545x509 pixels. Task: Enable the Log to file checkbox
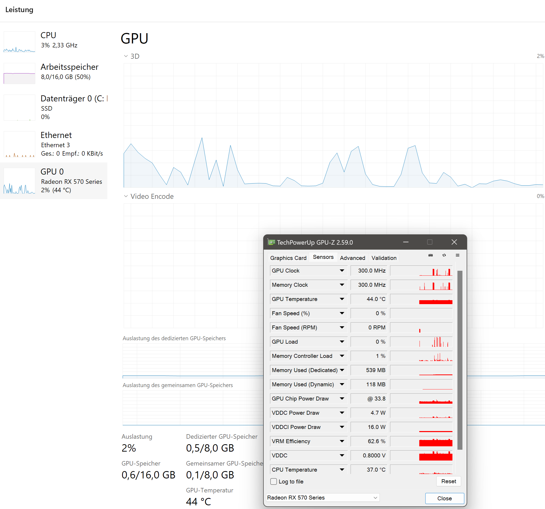point(274,482)
